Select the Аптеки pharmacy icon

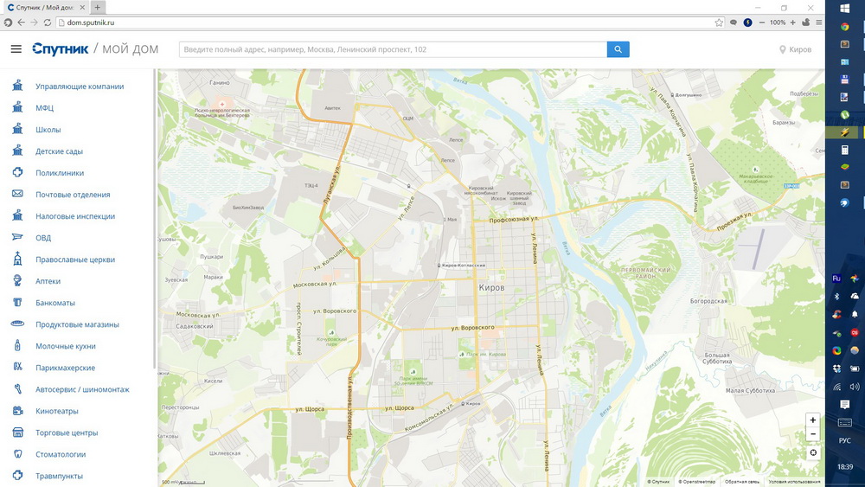pyautogui.click(x=17, y=281)
